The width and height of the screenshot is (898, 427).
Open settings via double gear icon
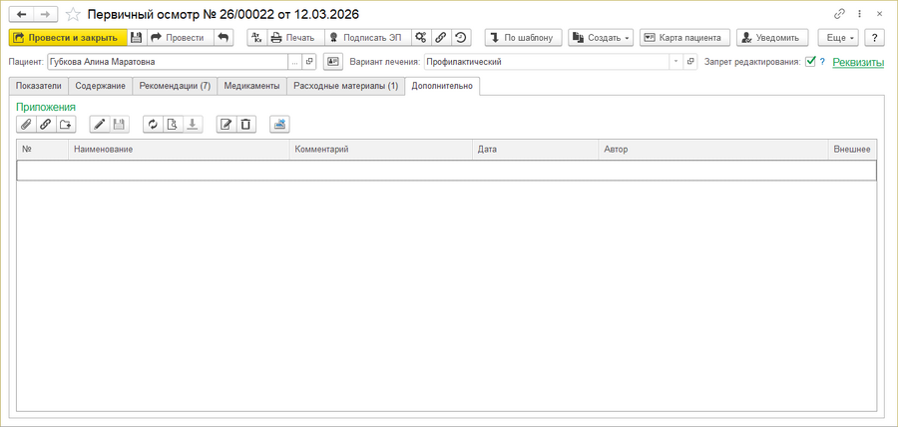pyautogui.click(x=421, y=38)
